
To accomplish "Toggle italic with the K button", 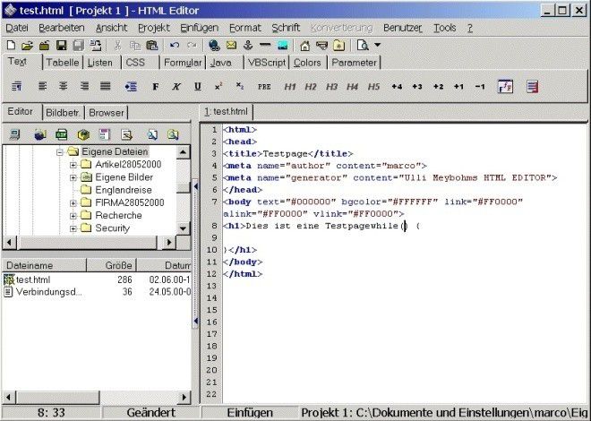I will point(176,87).
